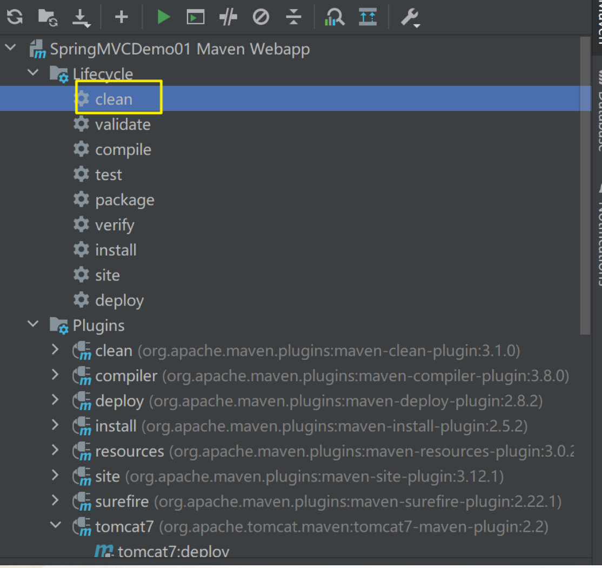Expand the site plugin node
Image resolution: width=602 pixels, height=568 pixels.
click(55, 475)
